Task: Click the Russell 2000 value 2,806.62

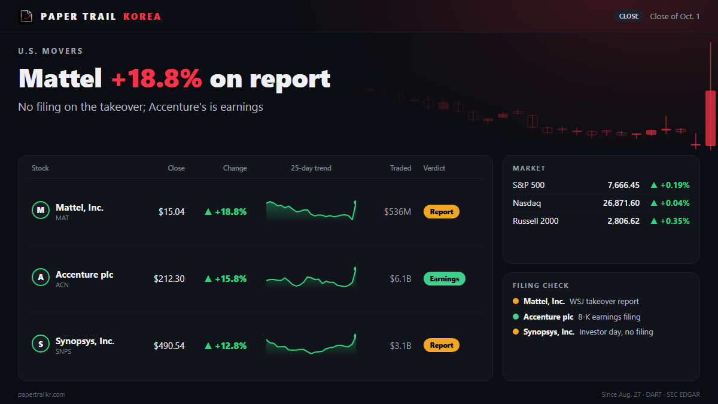Action: (x=623, y=221)
